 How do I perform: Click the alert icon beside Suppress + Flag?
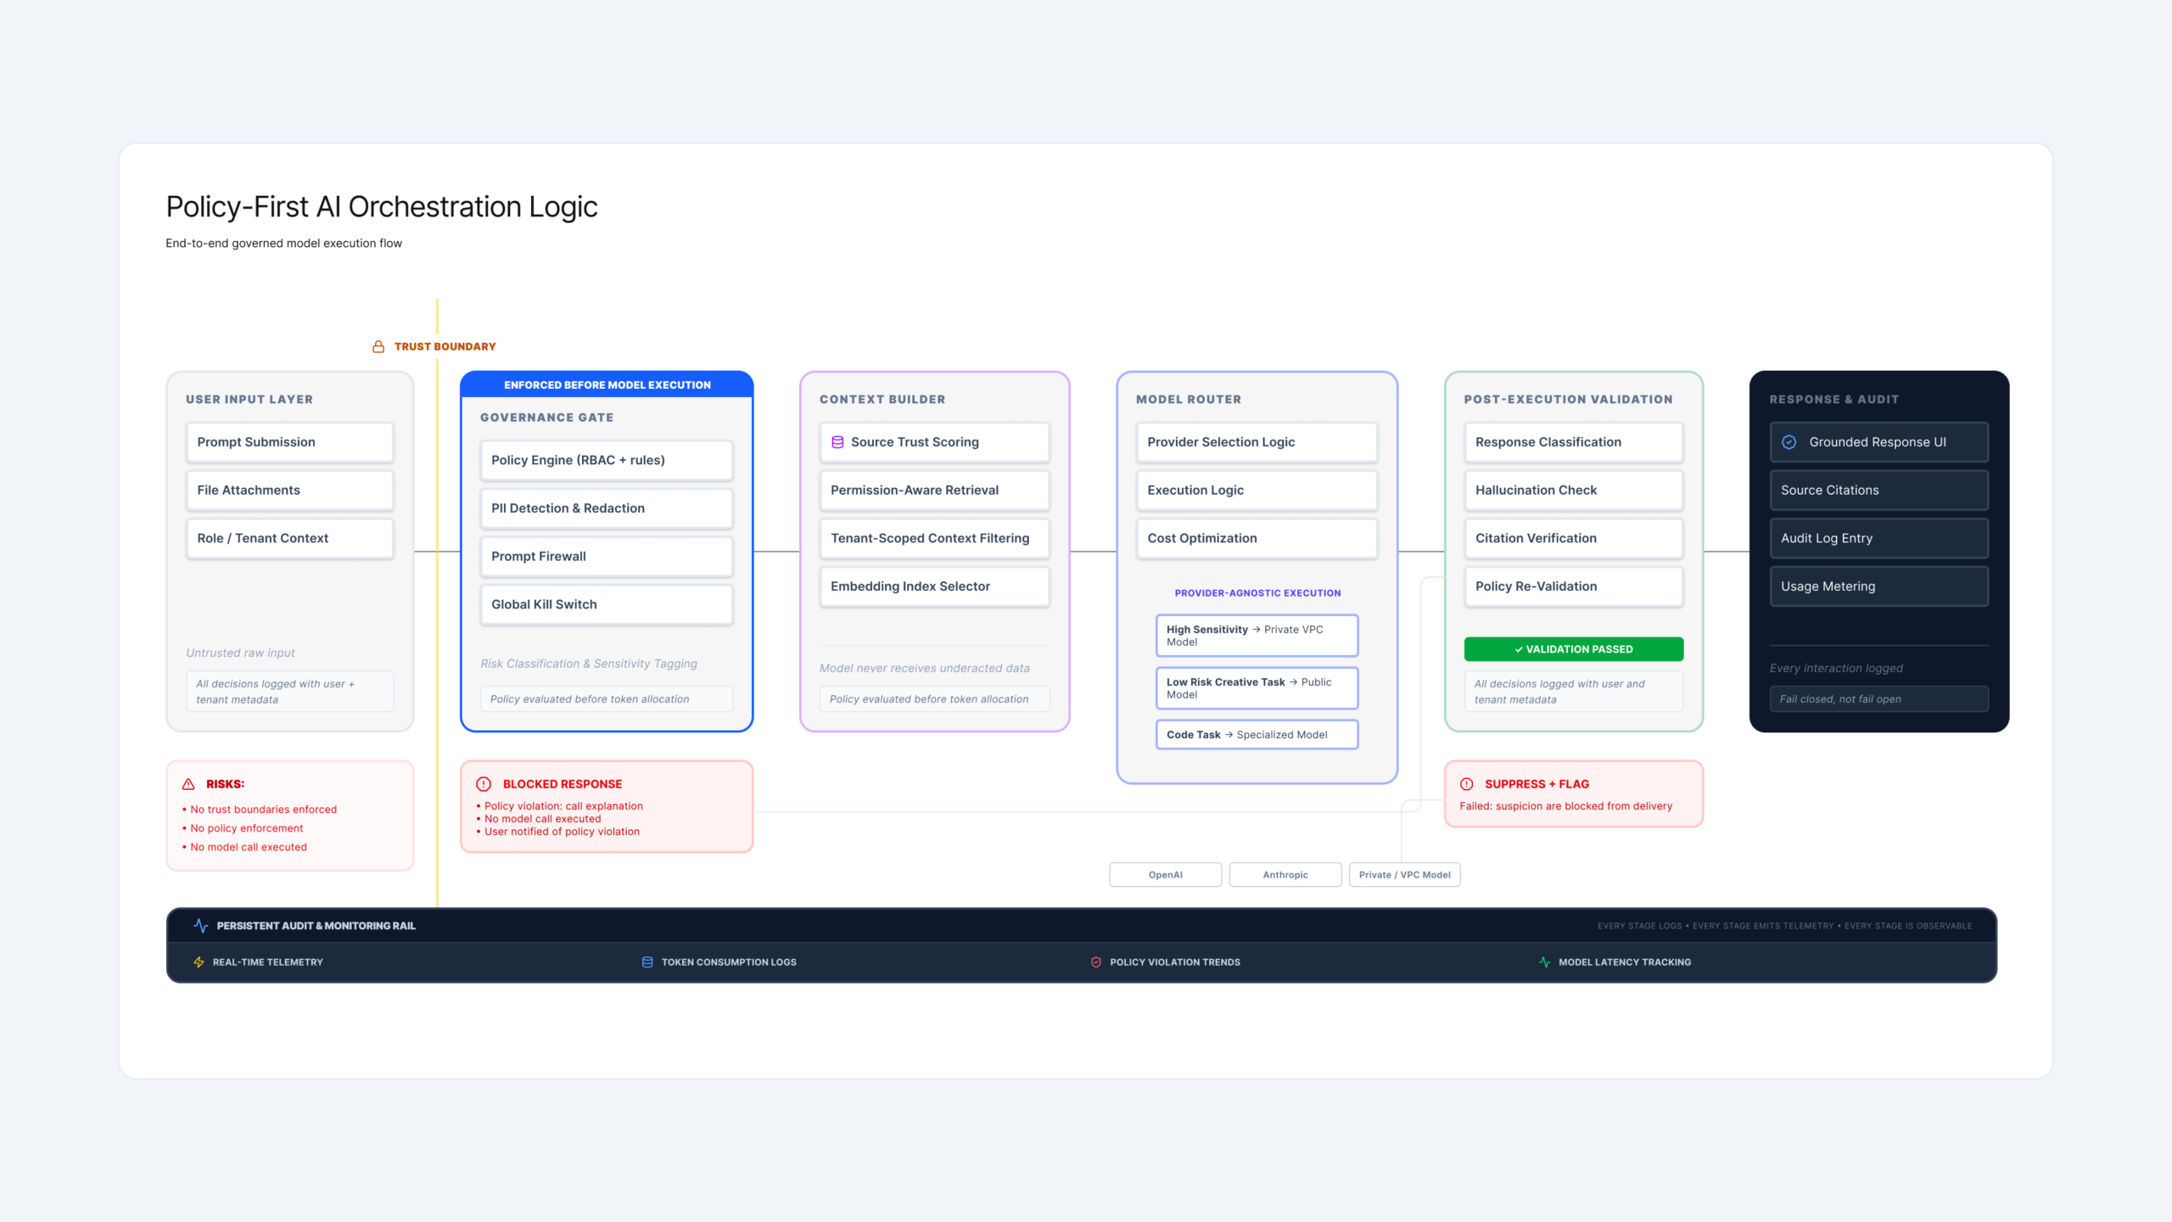click(x=1466, y=784)
